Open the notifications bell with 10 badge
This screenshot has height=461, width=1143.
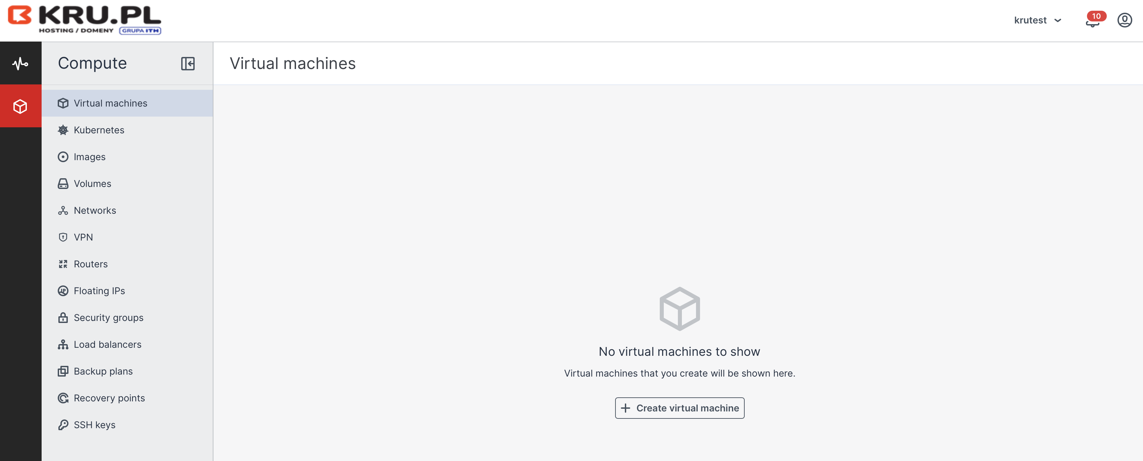1092,20
